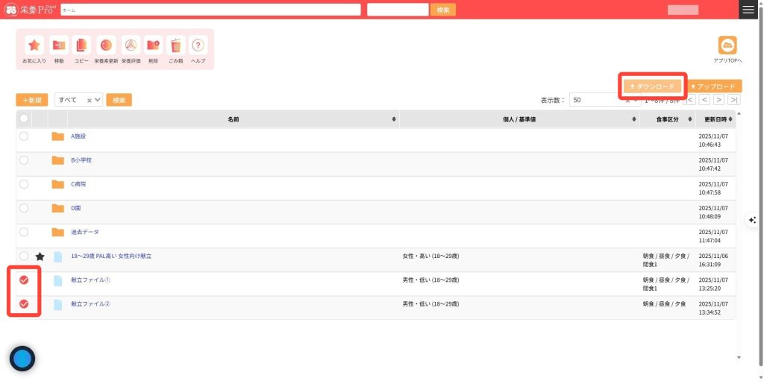Uncheck the 献立ファイル② row checkbox
Image resolution: width=764 pixels, height=381 pixels.
24,304
